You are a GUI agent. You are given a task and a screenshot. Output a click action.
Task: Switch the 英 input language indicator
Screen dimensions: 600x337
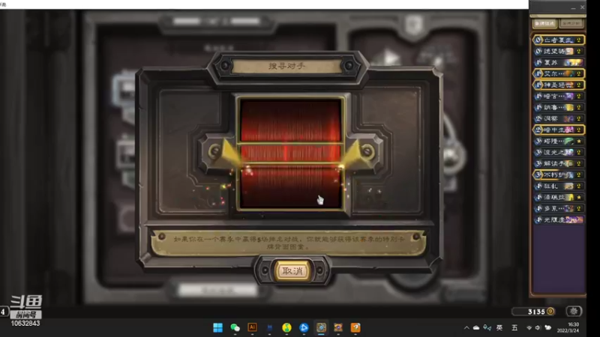pyautogui.click(x=499, y=328)
